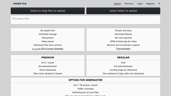Click the lightning bolt logo icon
Image resolution: width=171 pixels, height=96 pixels.
[x=12, y=3]
